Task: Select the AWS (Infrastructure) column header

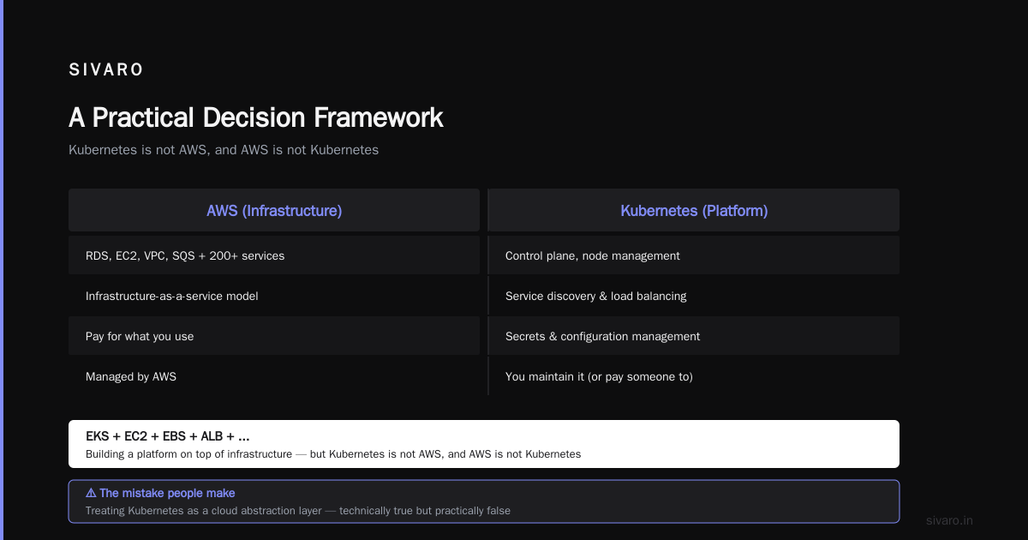Action: [x=274, y=210]
